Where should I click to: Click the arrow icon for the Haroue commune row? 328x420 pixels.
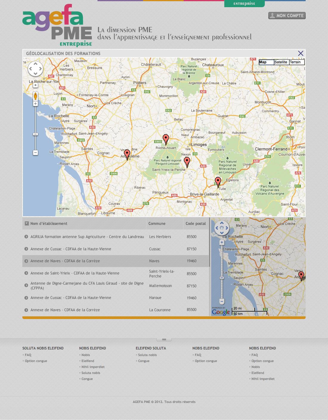point(26,298)
